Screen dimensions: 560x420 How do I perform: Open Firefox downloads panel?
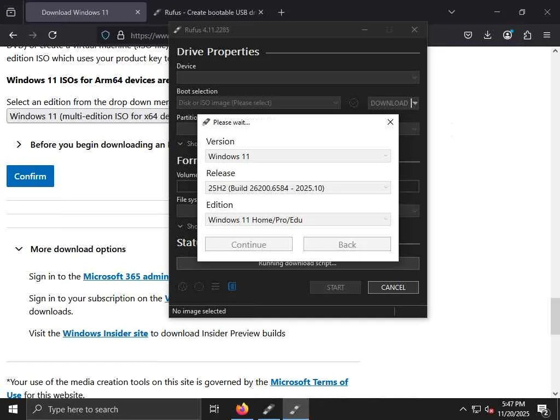pos(487,35)
